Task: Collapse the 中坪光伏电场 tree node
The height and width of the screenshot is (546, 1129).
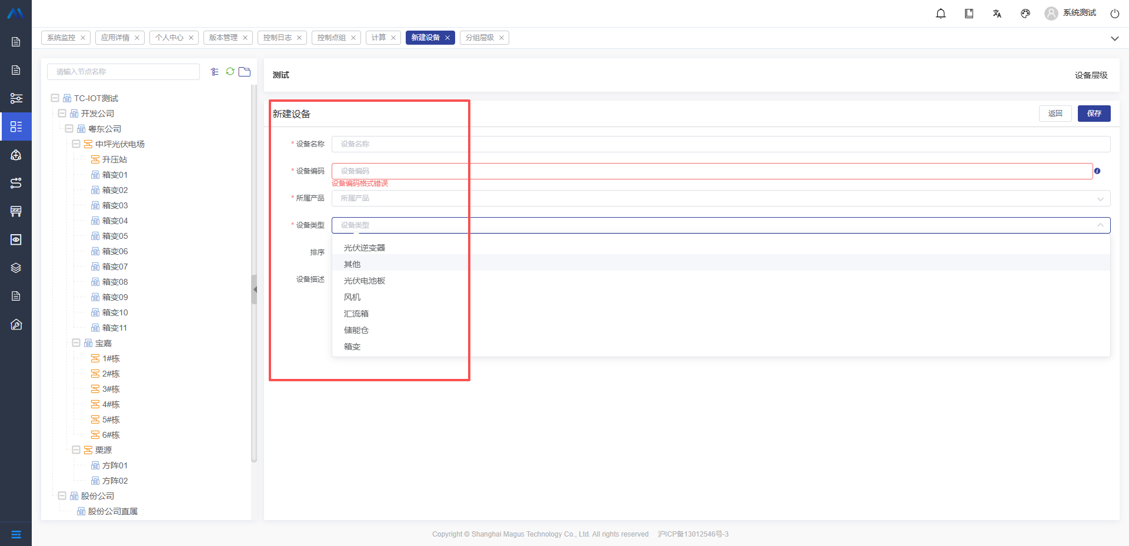Action: click(x=76, y=144)
